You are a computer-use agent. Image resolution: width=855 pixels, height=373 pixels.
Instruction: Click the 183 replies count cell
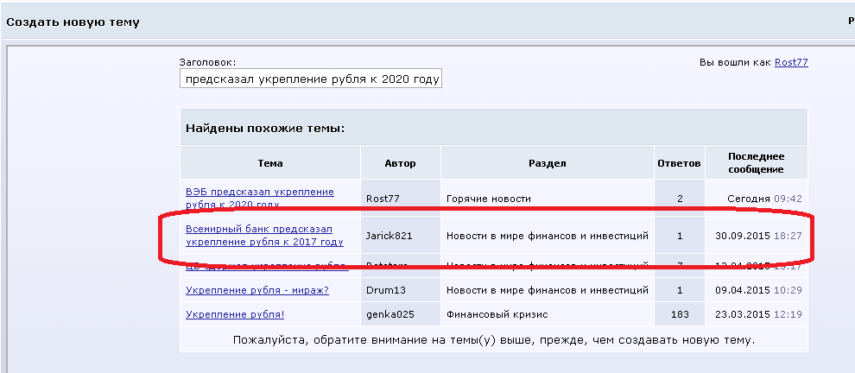(680, 314)
